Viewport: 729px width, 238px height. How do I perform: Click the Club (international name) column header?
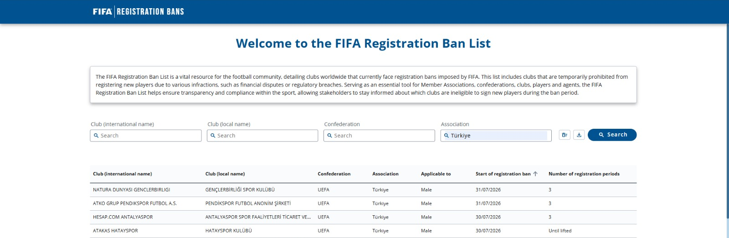[123, 174]
